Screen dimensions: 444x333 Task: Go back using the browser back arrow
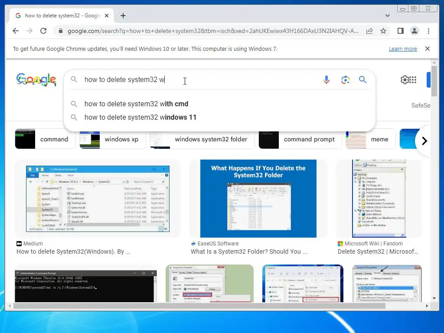(x=16, y=31)
